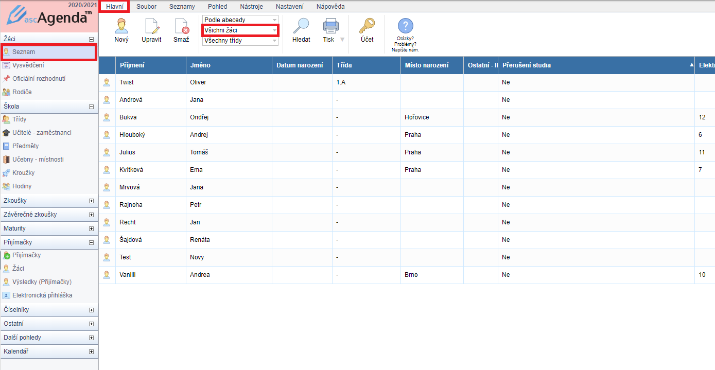Viewport: 715px width, 370px height.
Task: Click the student icon in Hlouboký row
Action: point(107,135)
